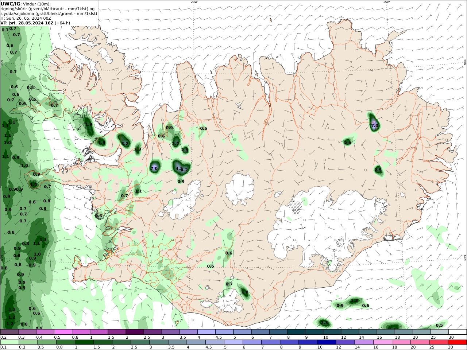The height and width of the screenshot is (350, 467).
Task: Pick the bright red swatch ending the lower legend
Action: pyautogui.click(x=457, y=342)
